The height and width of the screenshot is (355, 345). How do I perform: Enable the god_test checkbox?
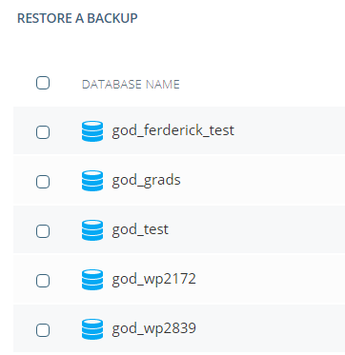pos(43,231)
